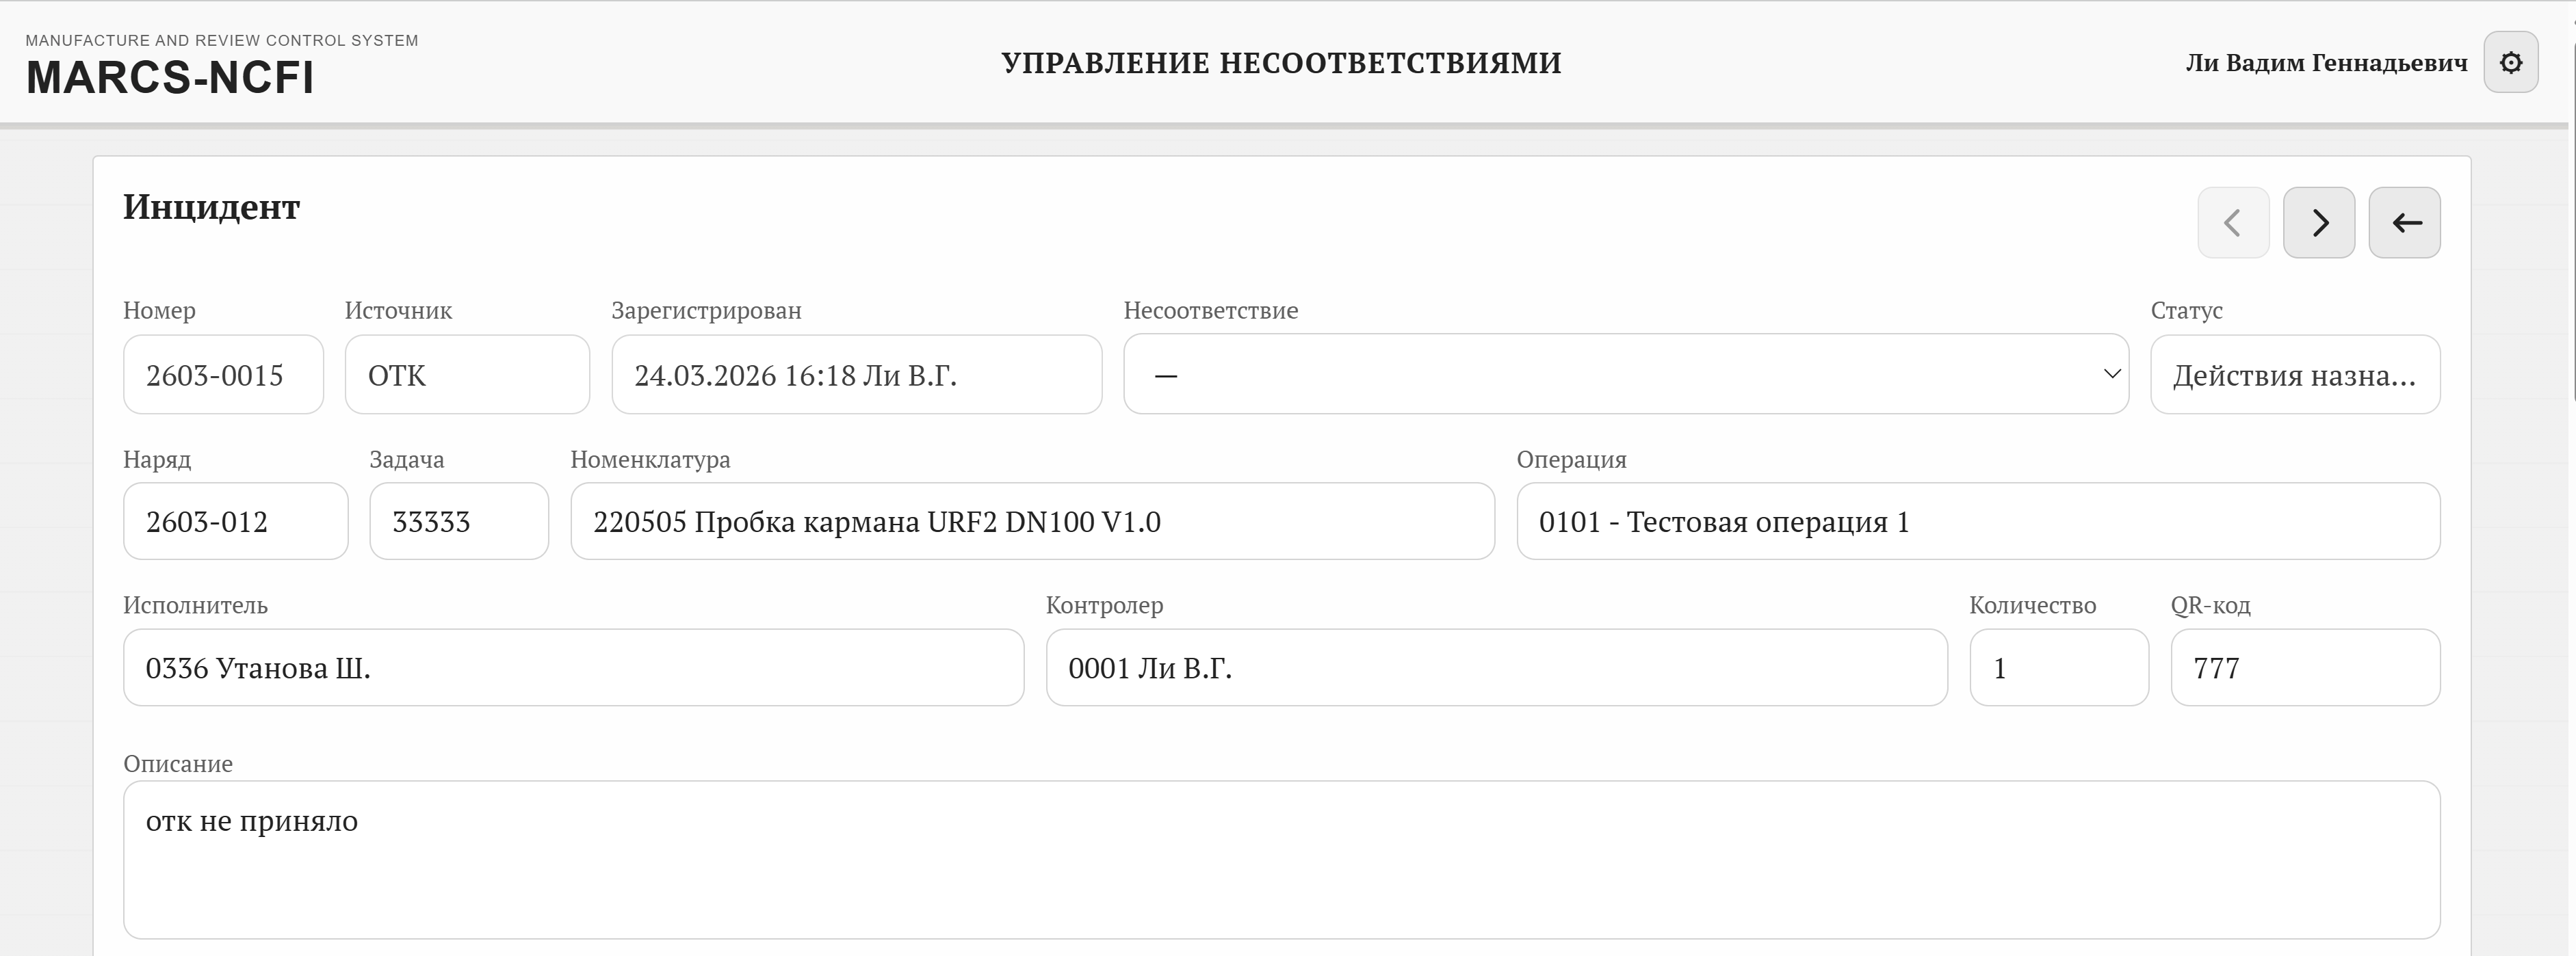Click the back arrow icon
This screenshot has height=956, width=2576.
pos(2405,222)
